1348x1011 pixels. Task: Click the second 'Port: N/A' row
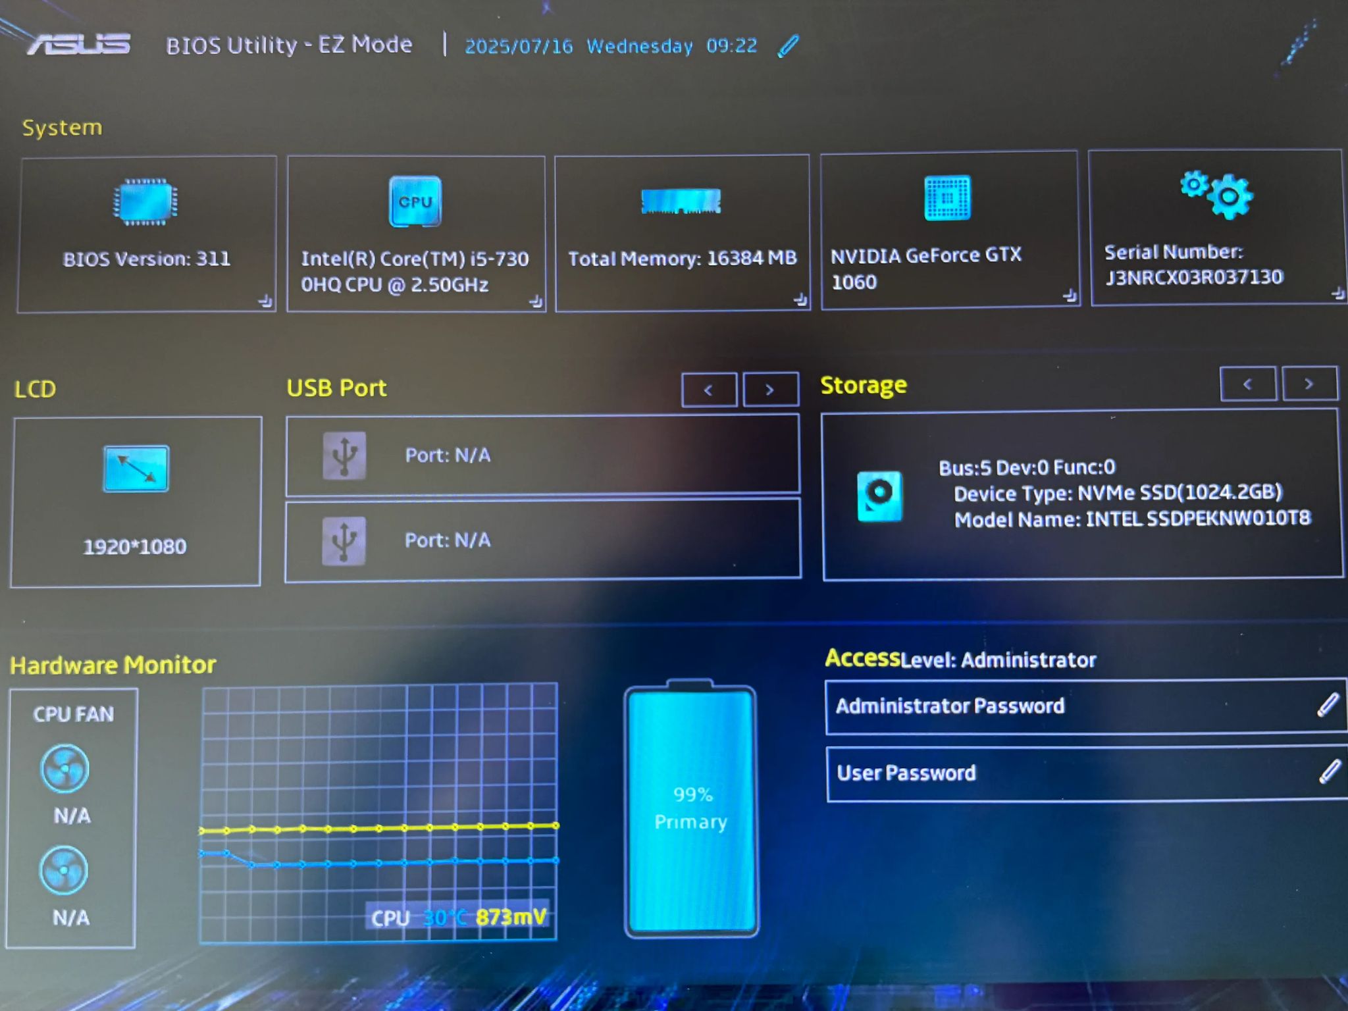tap(543, 540)
